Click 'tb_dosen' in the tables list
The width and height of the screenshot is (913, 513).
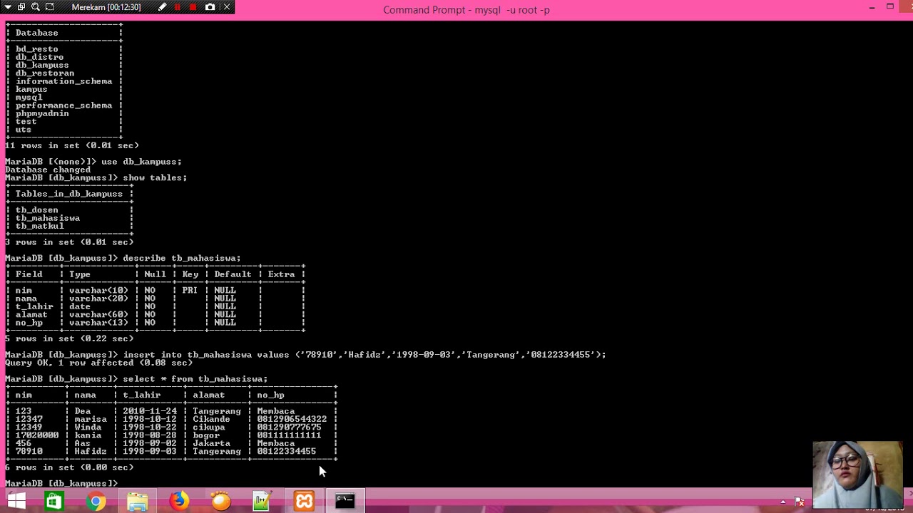click(37, 210)
